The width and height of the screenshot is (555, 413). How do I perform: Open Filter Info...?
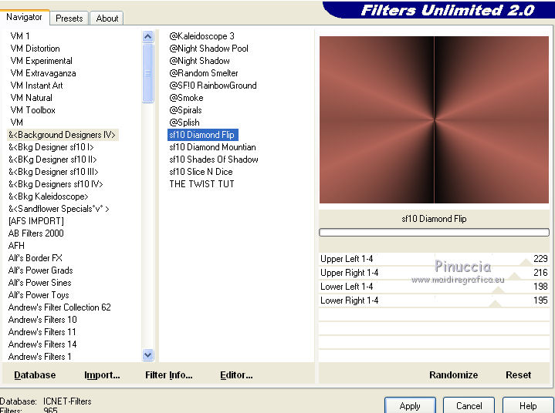(168, 374)
